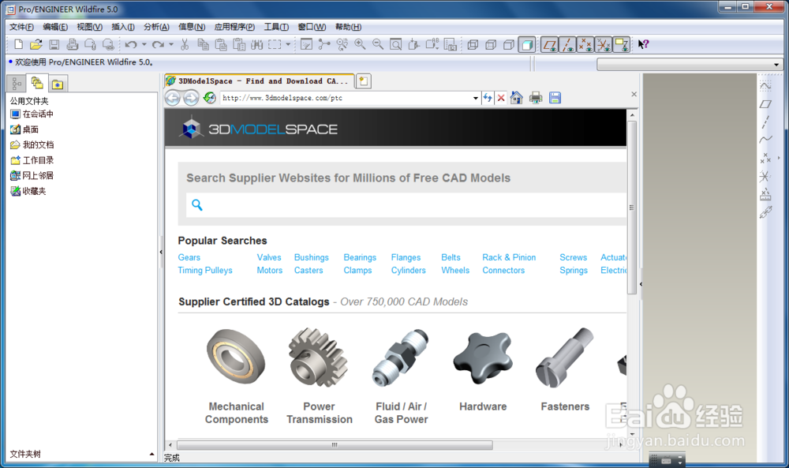
Task: Open a new browser tab
Action: point(363,81)
